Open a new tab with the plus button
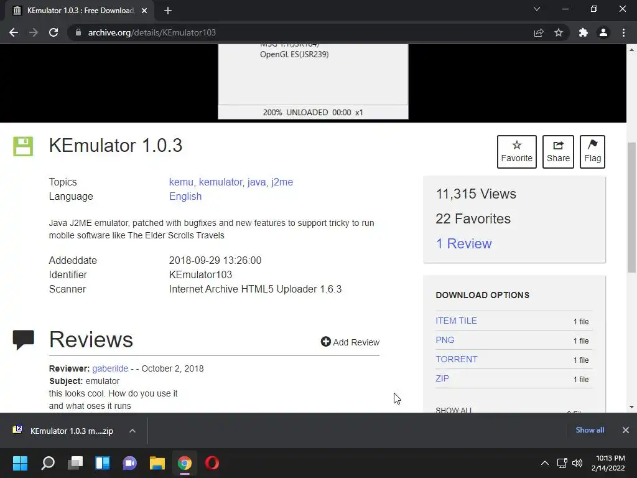The height and width of the screenshot is (478, 637). point(168,11)
